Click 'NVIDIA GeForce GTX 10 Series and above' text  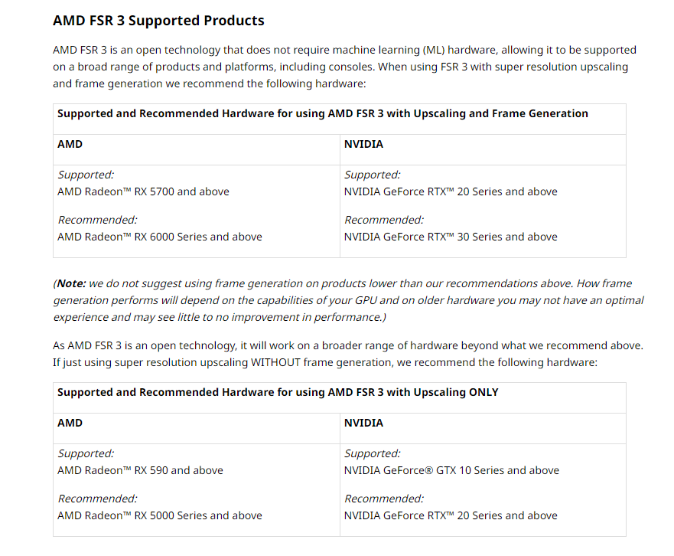click(x=451, y=470)
